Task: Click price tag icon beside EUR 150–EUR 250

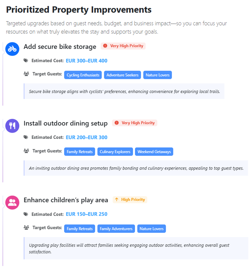Action: click(26, 214)
